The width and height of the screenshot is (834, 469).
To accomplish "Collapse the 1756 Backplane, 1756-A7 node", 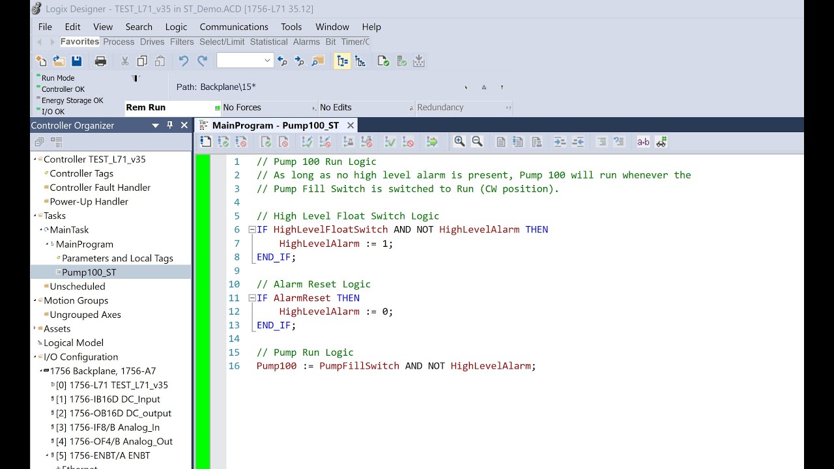I will tap(40, 371).
